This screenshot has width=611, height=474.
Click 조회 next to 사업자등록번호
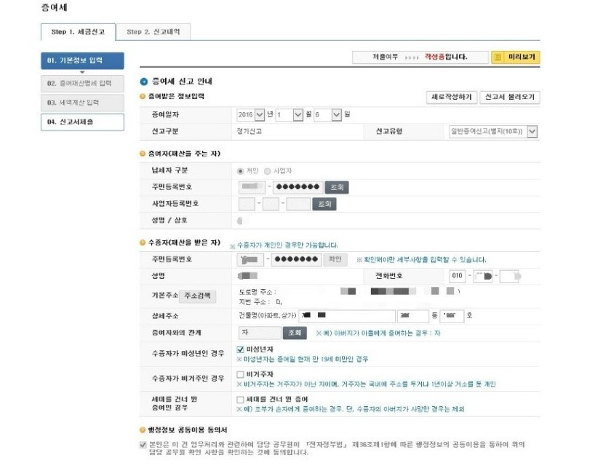click(x=324, y=204)
